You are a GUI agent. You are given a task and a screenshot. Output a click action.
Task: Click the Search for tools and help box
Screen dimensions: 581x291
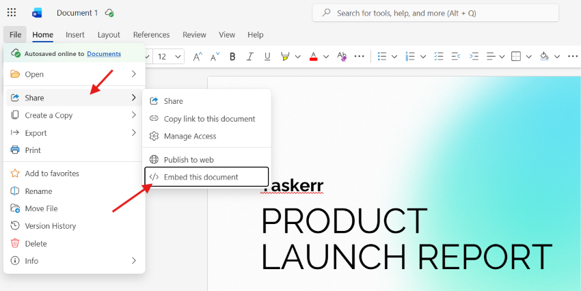(435, 14)
